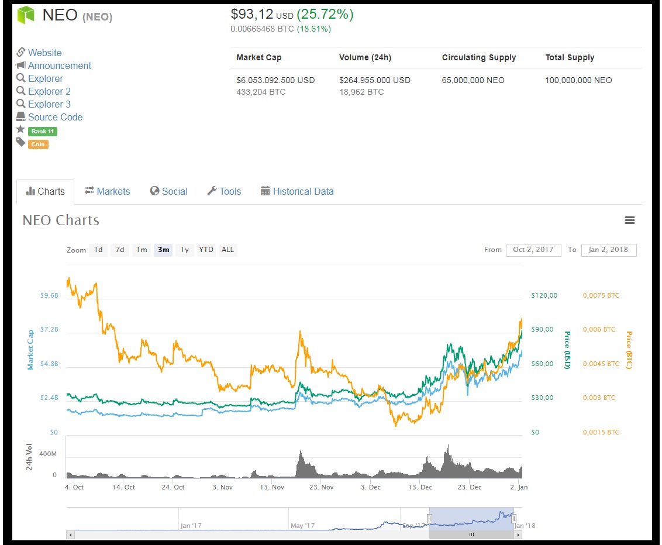The height and width of the screenshot is (545, 662).
Task: Click the right handle of the navigator range
Action: [x=514, y=519]
